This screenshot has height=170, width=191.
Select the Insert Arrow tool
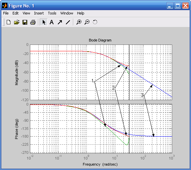click(60, 22)
